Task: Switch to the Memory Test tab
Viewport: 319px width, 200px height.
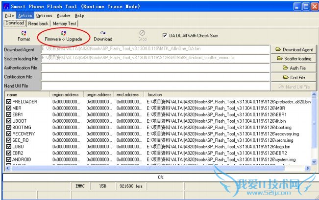Action: 64,23
